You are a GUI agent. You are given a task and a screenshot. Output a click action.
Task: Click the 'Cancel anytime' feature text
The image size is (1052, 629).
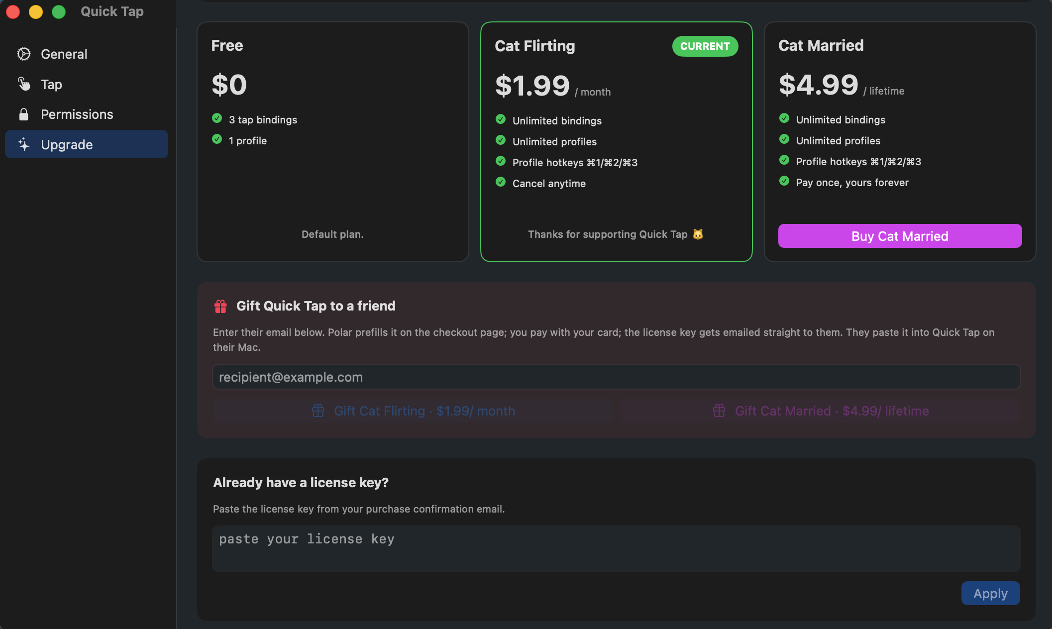pos(549,184)
